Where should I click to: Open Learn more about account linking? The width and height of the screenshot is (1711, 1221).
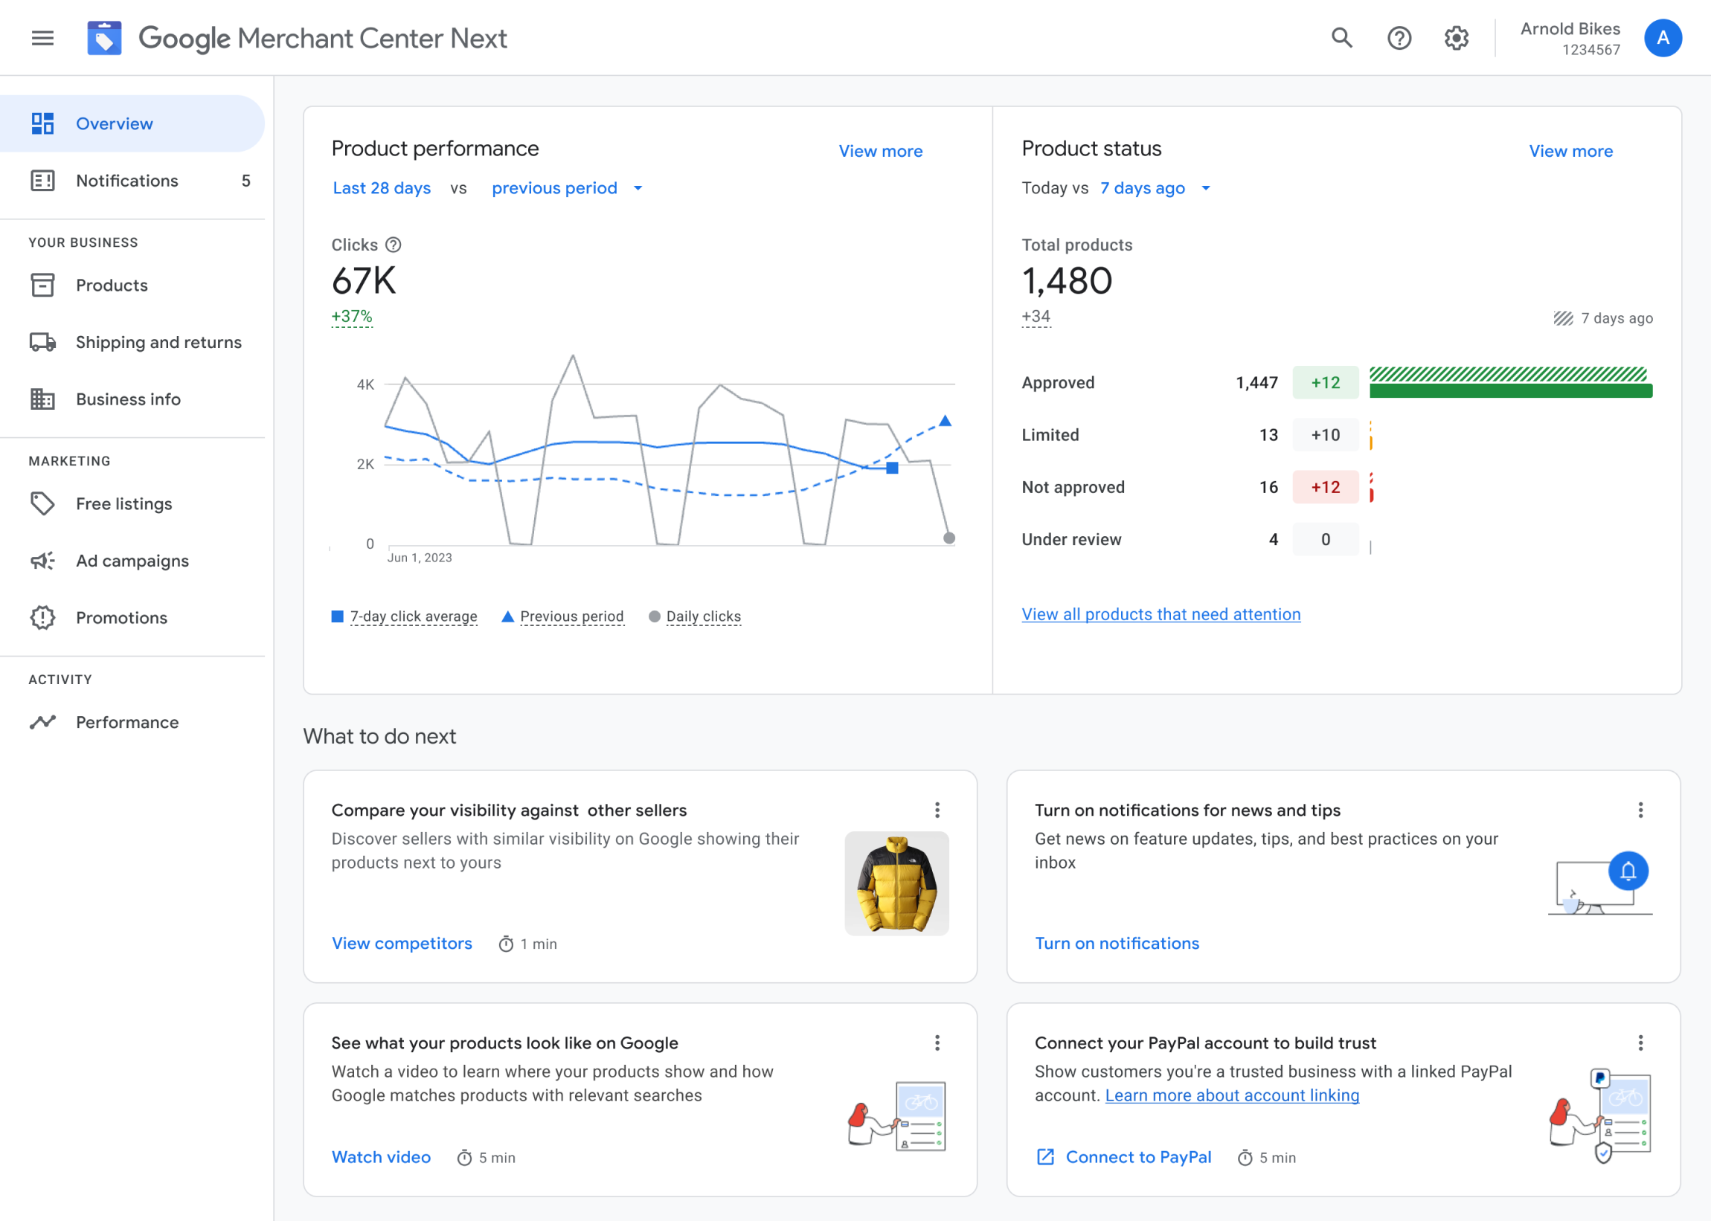point(1232,1095)
